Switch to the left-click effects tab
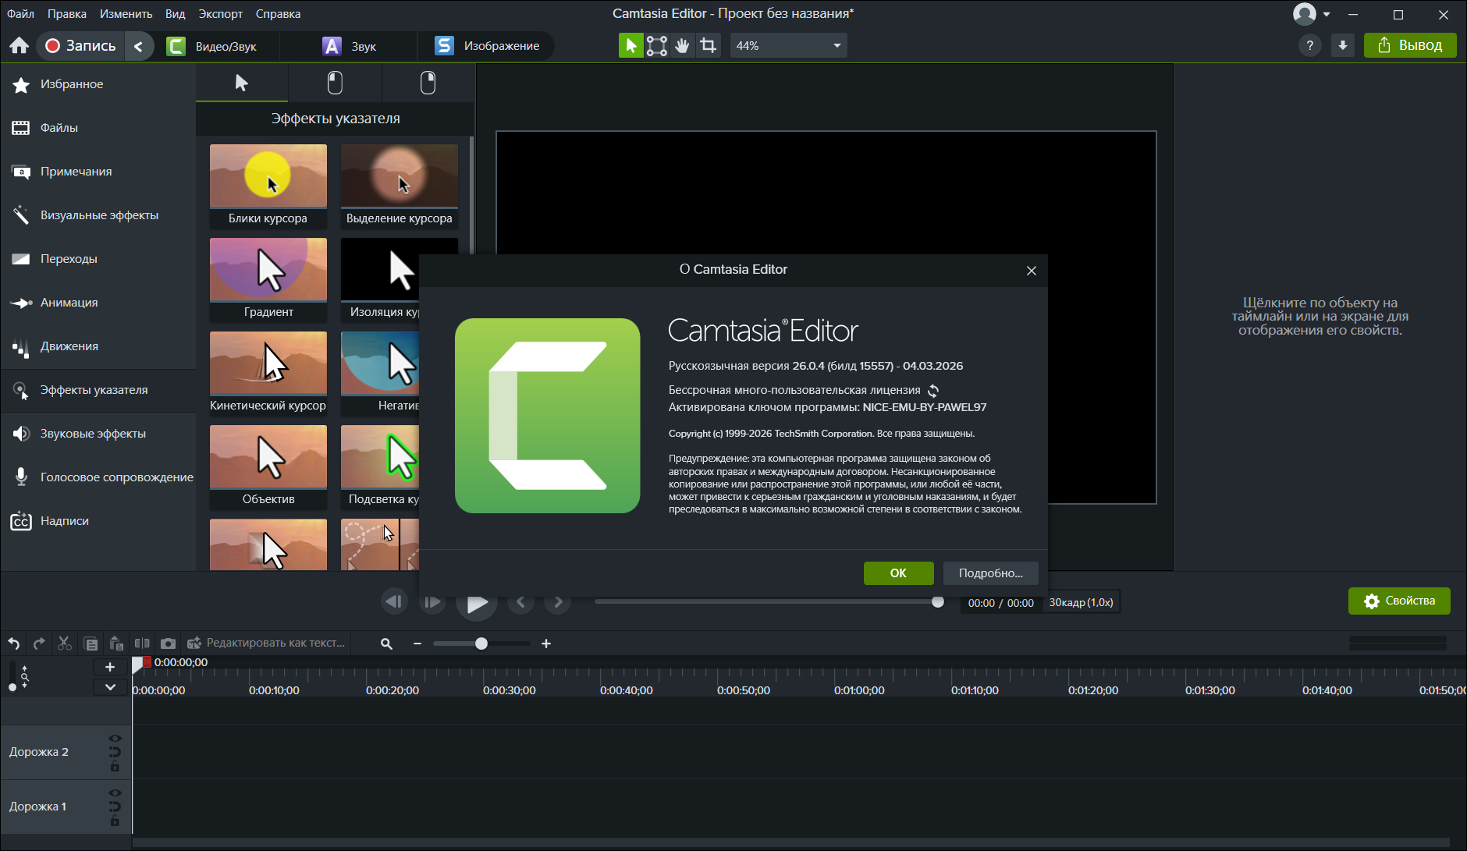1467x851 pixels. (x=335, y=83)
